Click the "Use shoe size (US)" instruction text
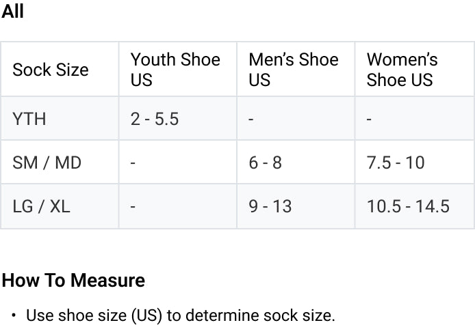Image resolution: width=475 pixels, height=325 pixels. (180, 315)
